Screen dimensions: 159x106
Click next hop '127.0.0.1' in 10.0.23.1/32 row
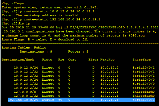click(109, 84)
